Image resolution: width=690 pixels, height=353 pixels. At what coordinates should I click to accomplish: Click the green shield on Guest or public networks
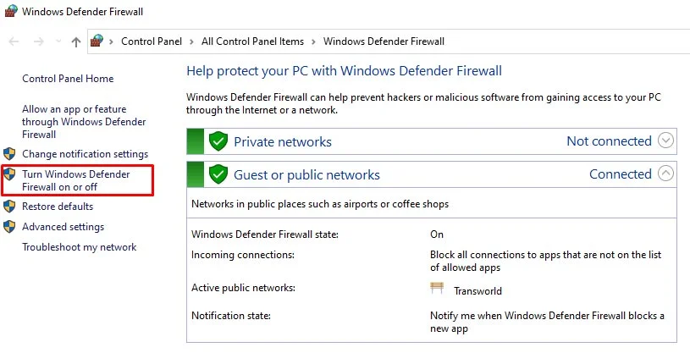pos(218,174)
